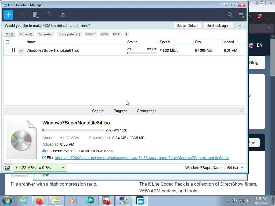Open the archive.org file URL link

click(x=142, y=158)
